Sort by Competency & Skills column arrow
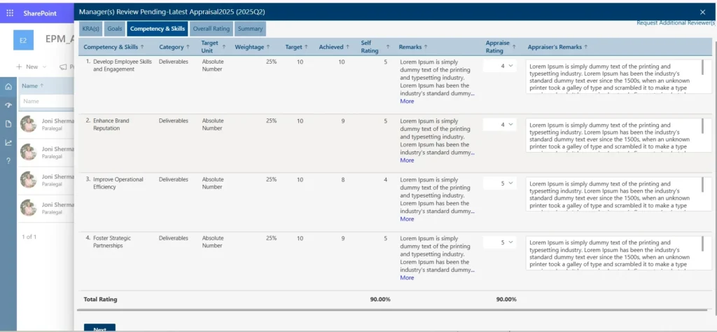717x332 pixels. click(141, 47)
